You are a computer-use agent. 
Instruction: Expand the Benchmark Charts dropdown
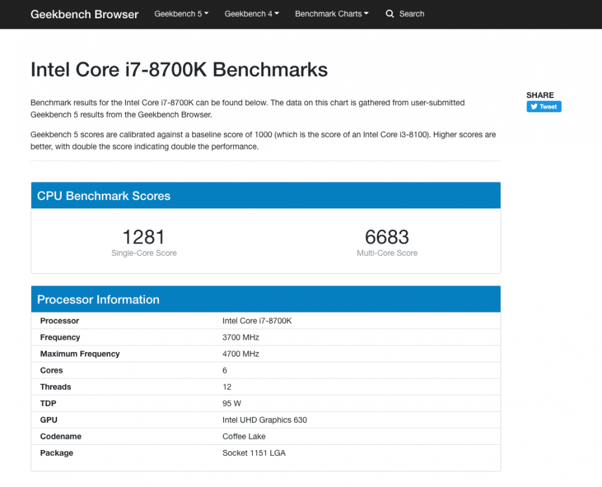[x=332, y=14]
